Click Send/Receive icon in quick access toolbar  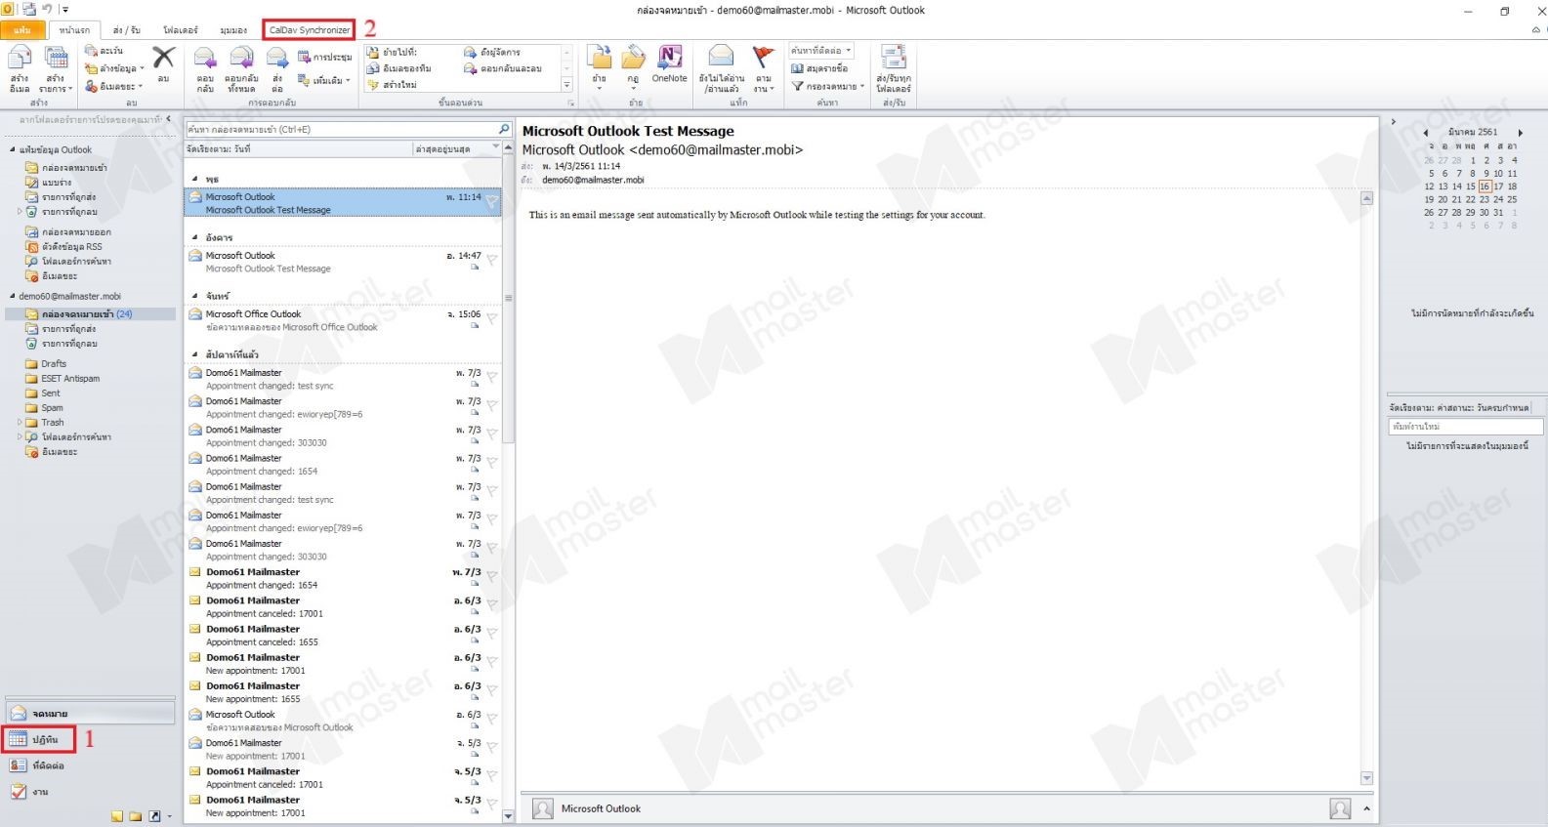point(28,10)
